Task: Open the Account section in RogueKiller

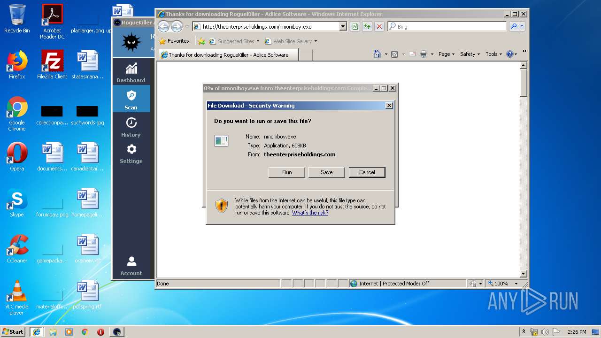Action: click(131, 266)
